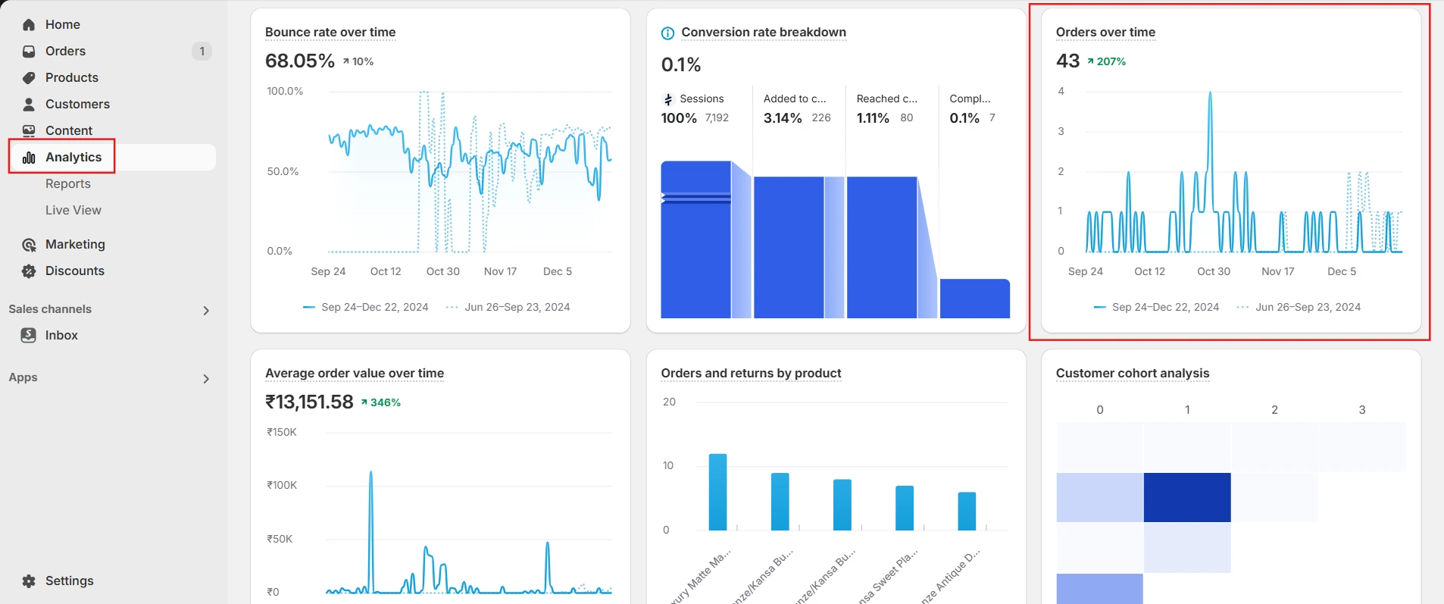This screenshot has height=604, width=1444.
Task: Click the 10% bounce rate change indicator
Action: 358,61
